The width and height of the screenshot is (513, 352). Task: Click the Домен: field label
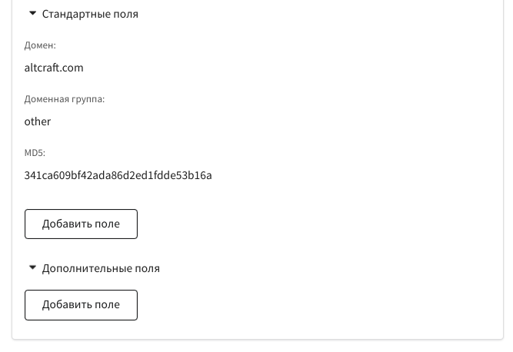coord(40,45)
